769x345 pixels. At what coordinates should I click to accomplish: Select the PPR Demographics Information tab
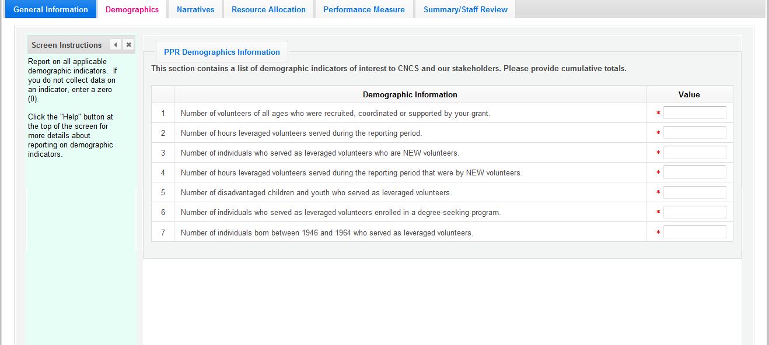pos(222,52)
